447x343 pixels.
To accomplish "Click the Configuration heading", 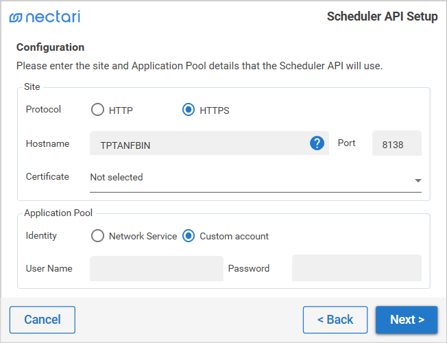I will click(50, 47).
